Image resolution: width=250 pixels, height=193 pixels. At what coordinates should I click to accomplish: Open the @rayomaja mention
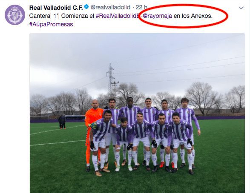click(157, 16)
